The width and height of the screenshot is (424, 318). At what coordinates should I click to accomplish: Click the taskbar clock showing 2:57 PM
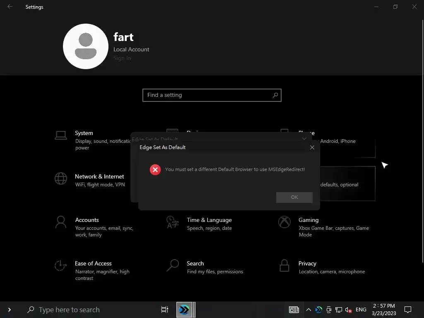[384, 310]
